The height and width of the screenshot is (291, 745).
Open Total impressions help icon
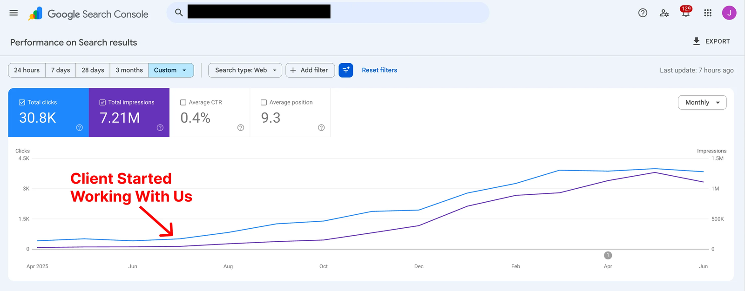pos(160,127)
